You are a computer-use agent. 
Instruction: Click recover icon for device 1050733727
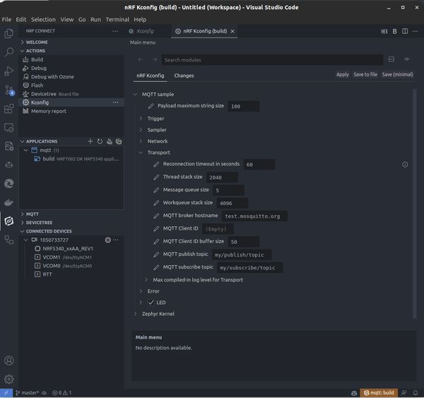coord(107,240)
